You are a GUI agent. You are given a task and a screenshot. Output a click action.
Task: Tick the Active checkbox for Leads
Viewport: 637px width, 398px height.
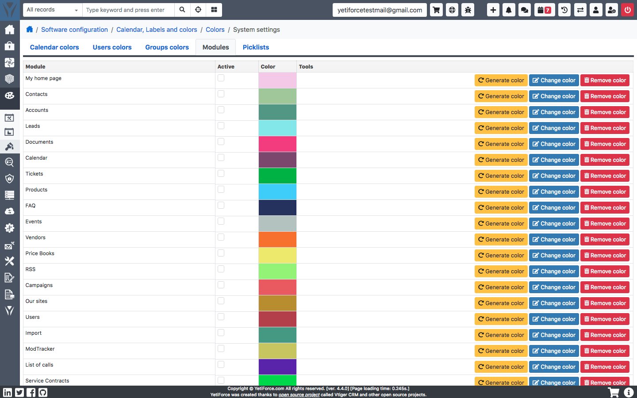(221, 126)
